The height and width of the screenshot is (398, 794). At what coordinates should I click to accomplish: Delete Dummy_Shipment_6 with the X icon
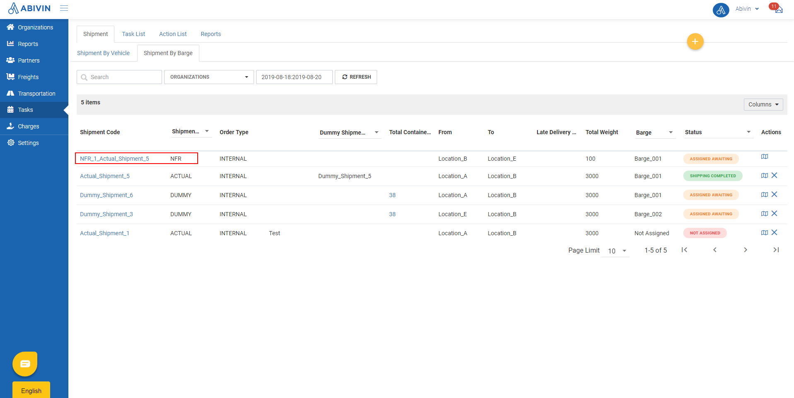774,194
